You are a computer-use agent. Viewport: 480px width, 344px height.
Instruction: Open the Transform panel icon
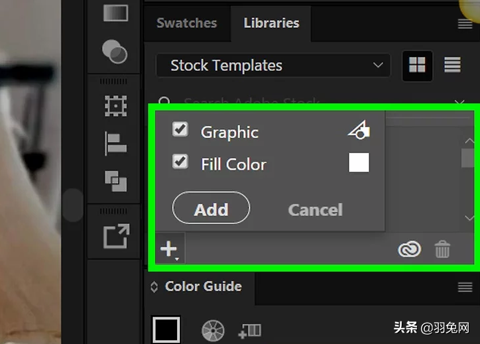pyautogui.click(x=115, y=106)
